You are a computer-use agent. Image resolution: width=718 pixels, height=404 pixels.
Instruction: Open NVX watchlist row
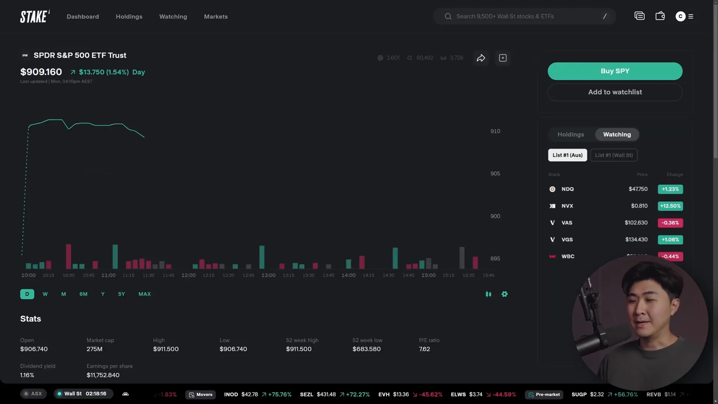616,206
